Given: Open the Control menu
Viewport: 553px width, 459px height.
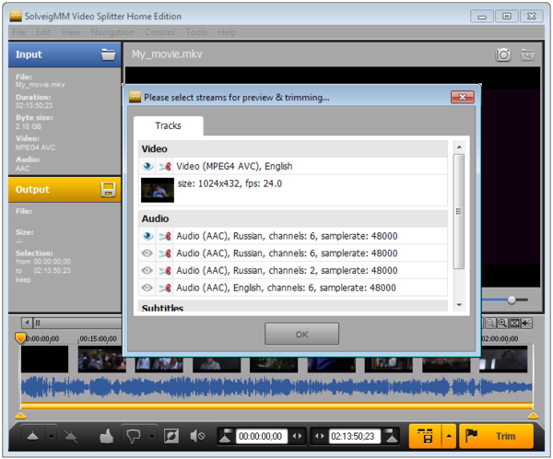Looking at the screenshot, I should [x=159, y=32].
